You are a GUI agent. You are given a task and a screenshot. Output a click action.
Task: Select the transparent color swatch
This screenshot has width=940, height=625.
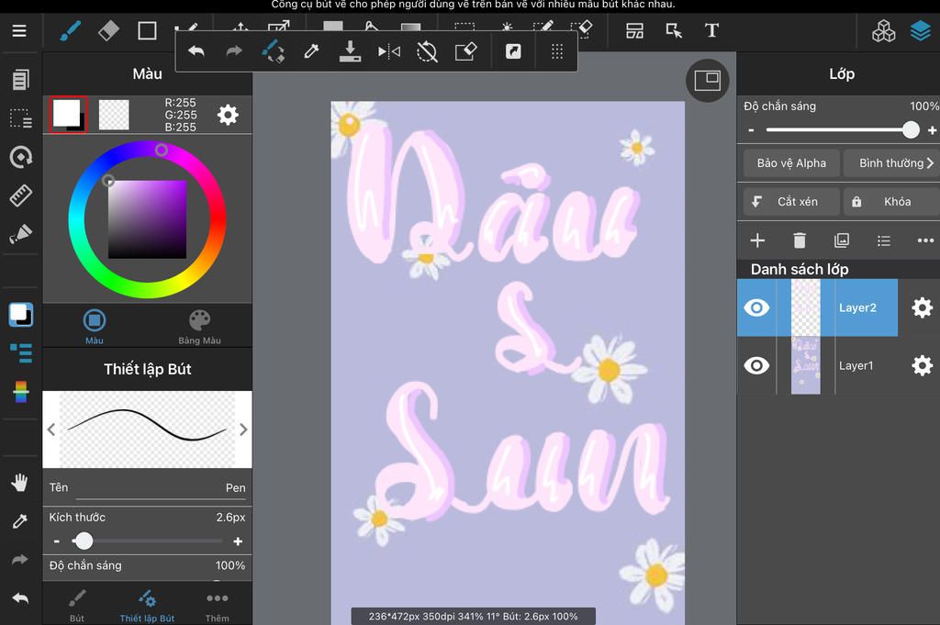tap(113, 115)
